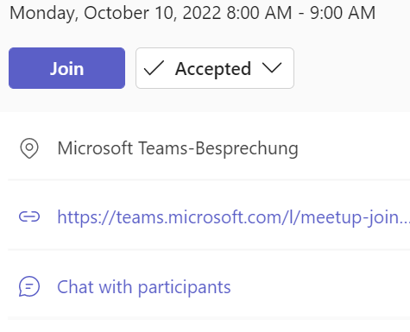Click the chain link icon

[29, 216]
